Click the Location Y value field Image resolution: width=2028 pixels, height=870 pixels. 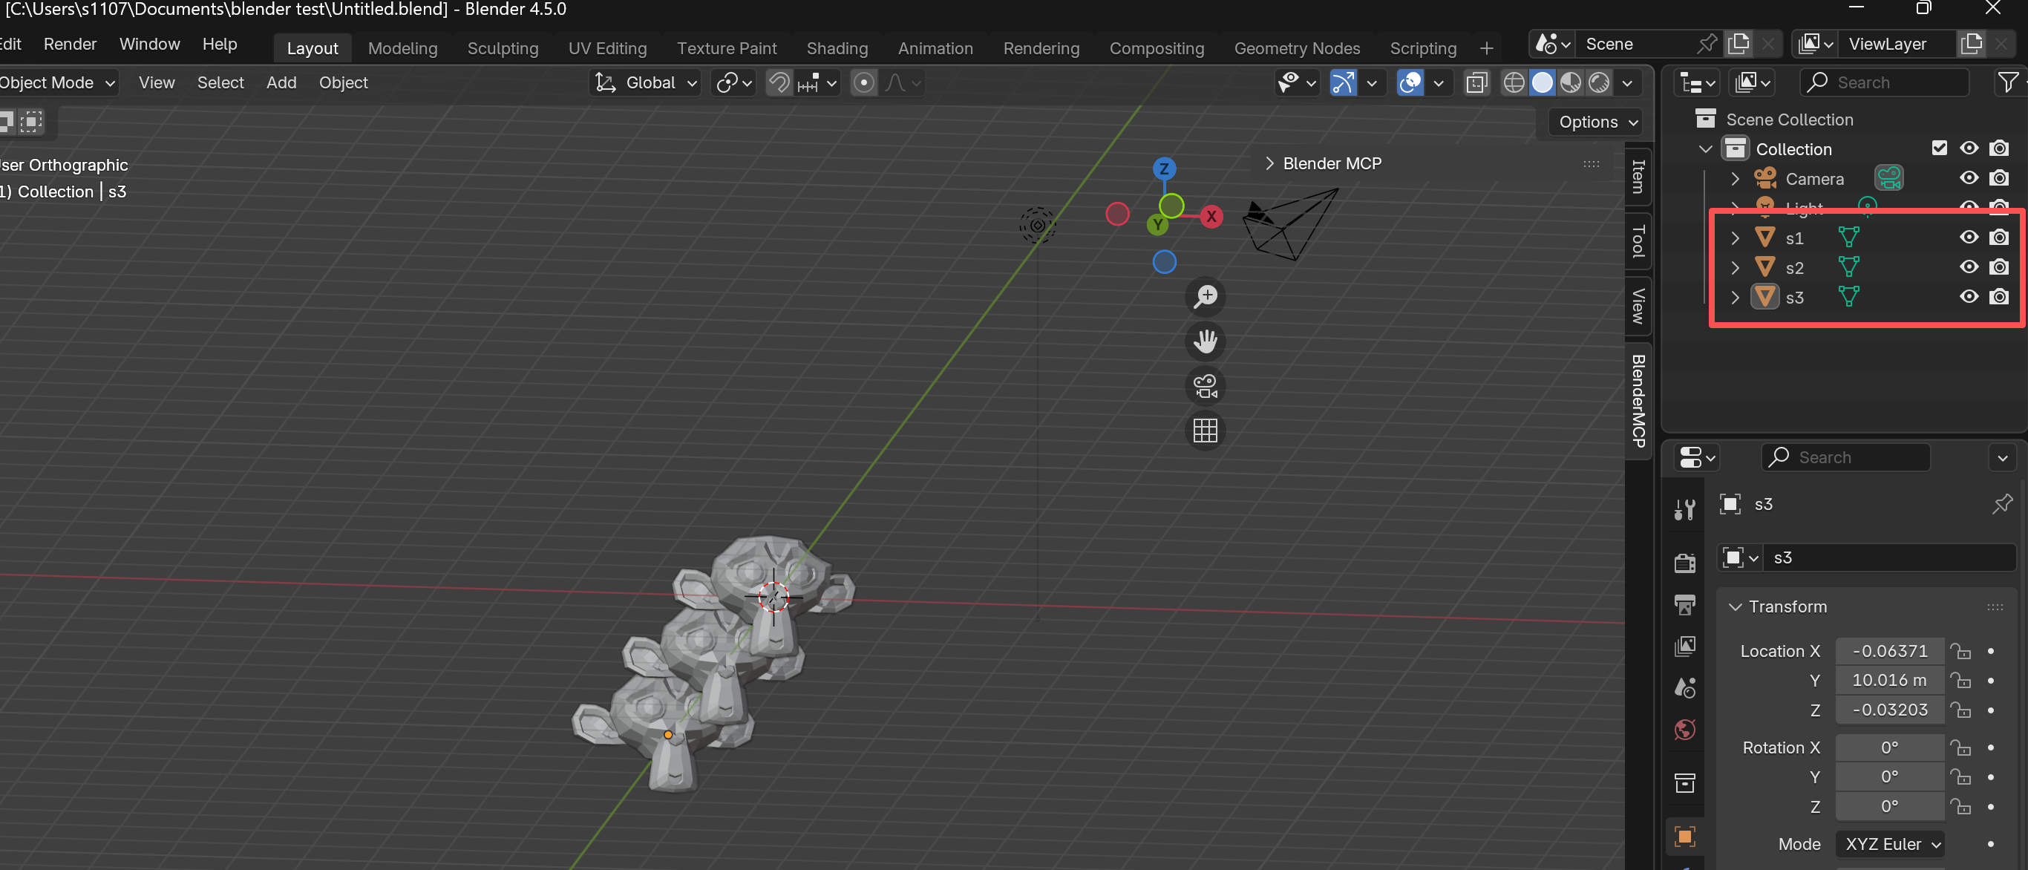1888,680
